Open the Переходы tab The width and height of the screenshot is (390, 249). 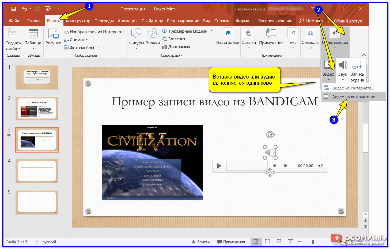point(104,21)
